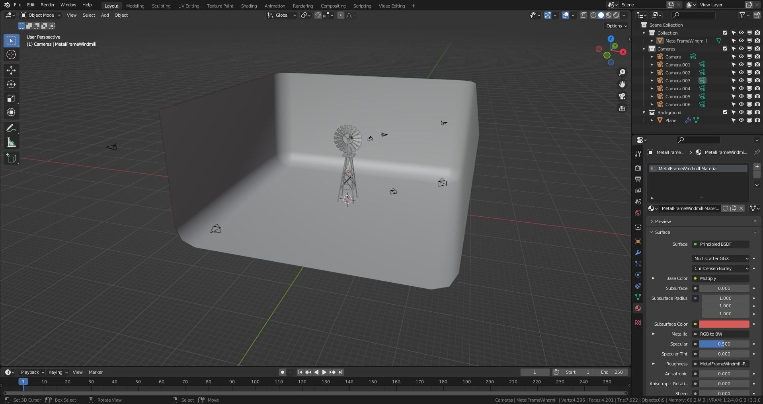Screen dimensions: 763x404
Task: Choose the Move tool in the toolbar
Action: pyautogui.click(x=11, y=70)
